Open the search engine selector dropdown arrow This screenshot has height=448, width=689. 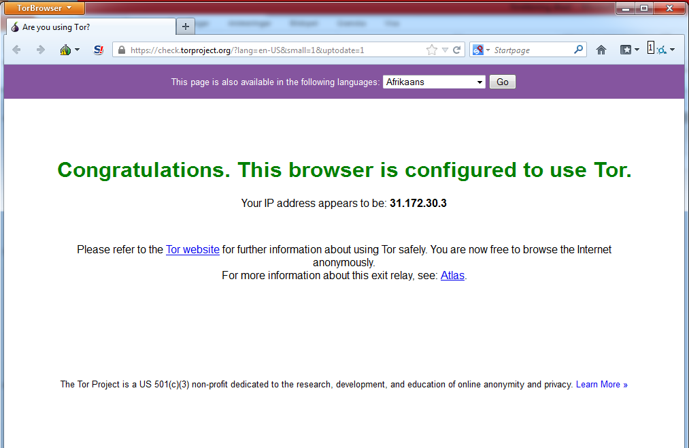click(488, 50)
